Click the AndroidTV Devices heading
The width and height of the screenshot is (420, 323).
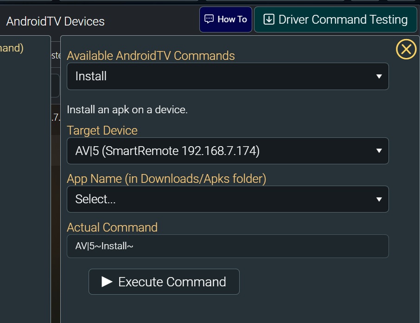(56, 21)
